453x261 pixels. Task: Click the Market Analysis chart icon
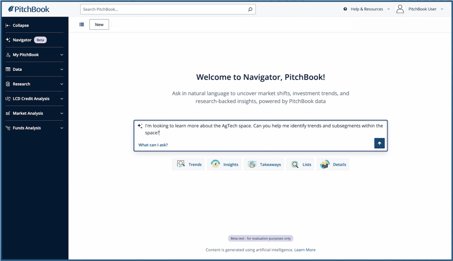point(8,113)
